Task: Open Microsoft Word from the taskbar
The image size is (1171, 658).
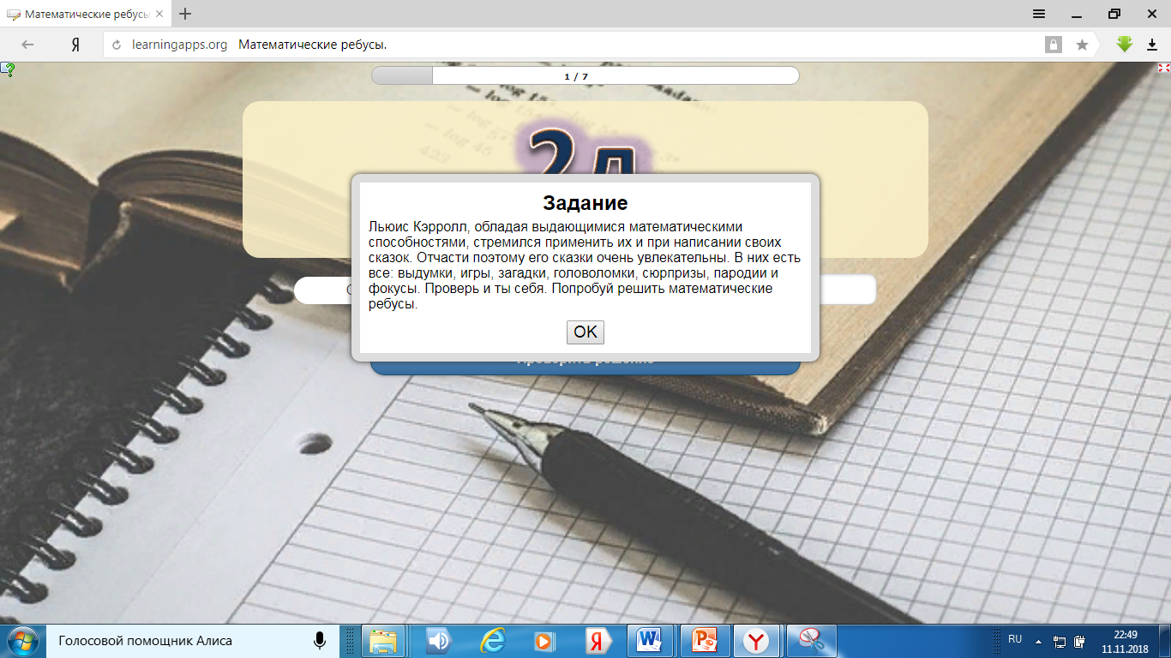Action: point(655,640)
